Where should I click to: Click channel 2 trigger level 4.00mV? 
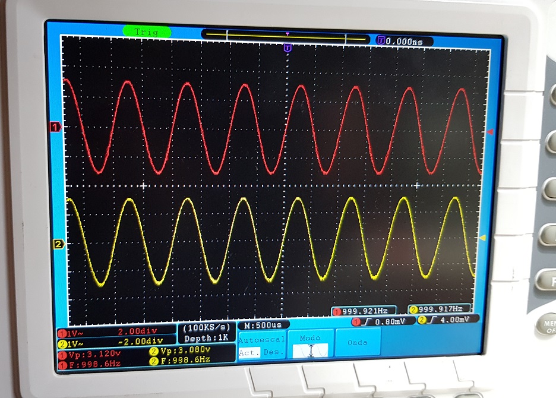(454, 320)
